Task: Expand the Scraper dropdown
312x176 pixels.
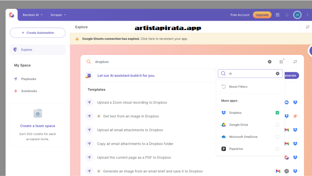Action: point(58,15)
